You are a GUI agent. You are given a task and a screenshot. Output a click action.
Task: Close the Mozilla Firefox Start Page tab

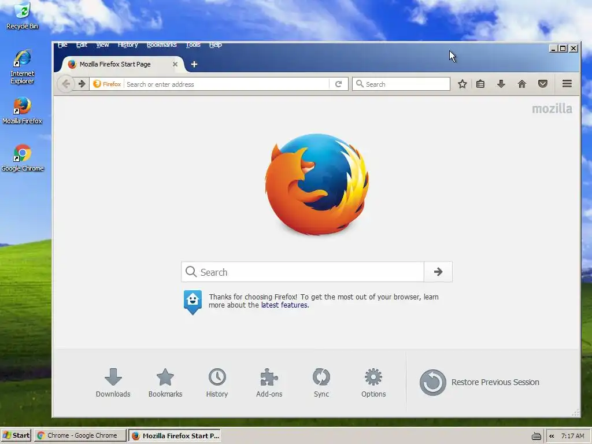pos(175,64)
